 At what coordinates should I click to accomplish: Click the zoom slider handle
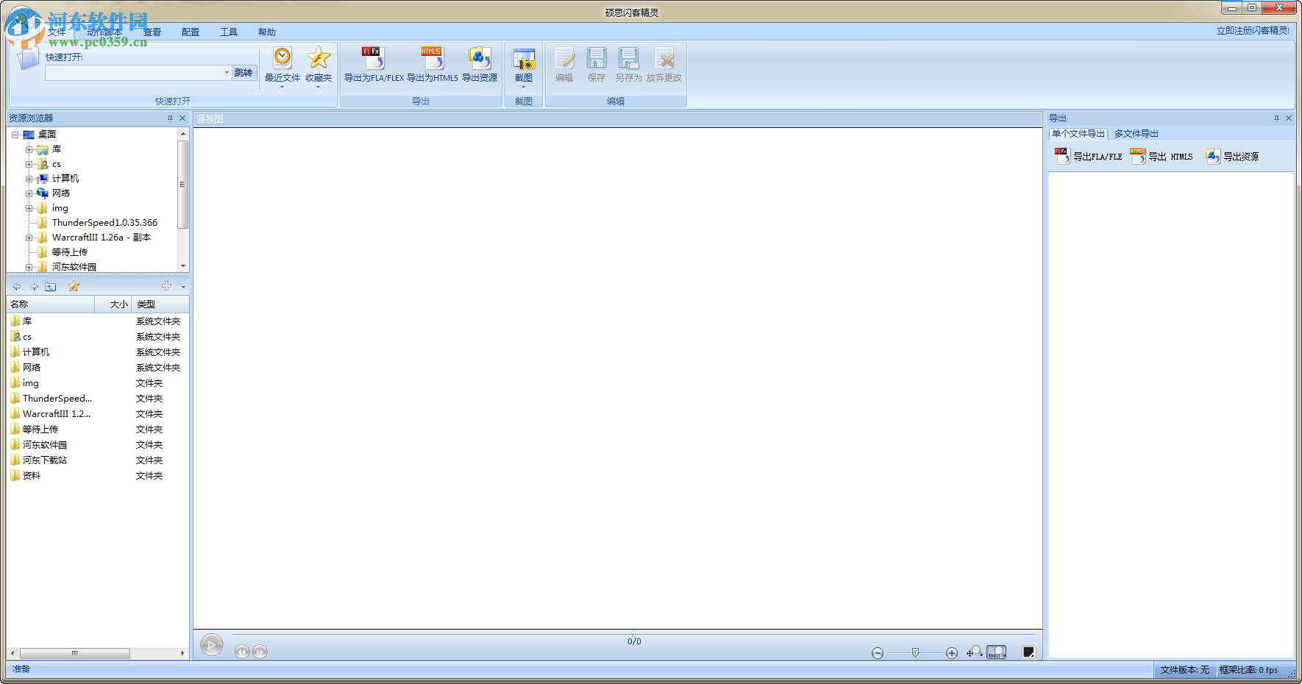point(915,652)
